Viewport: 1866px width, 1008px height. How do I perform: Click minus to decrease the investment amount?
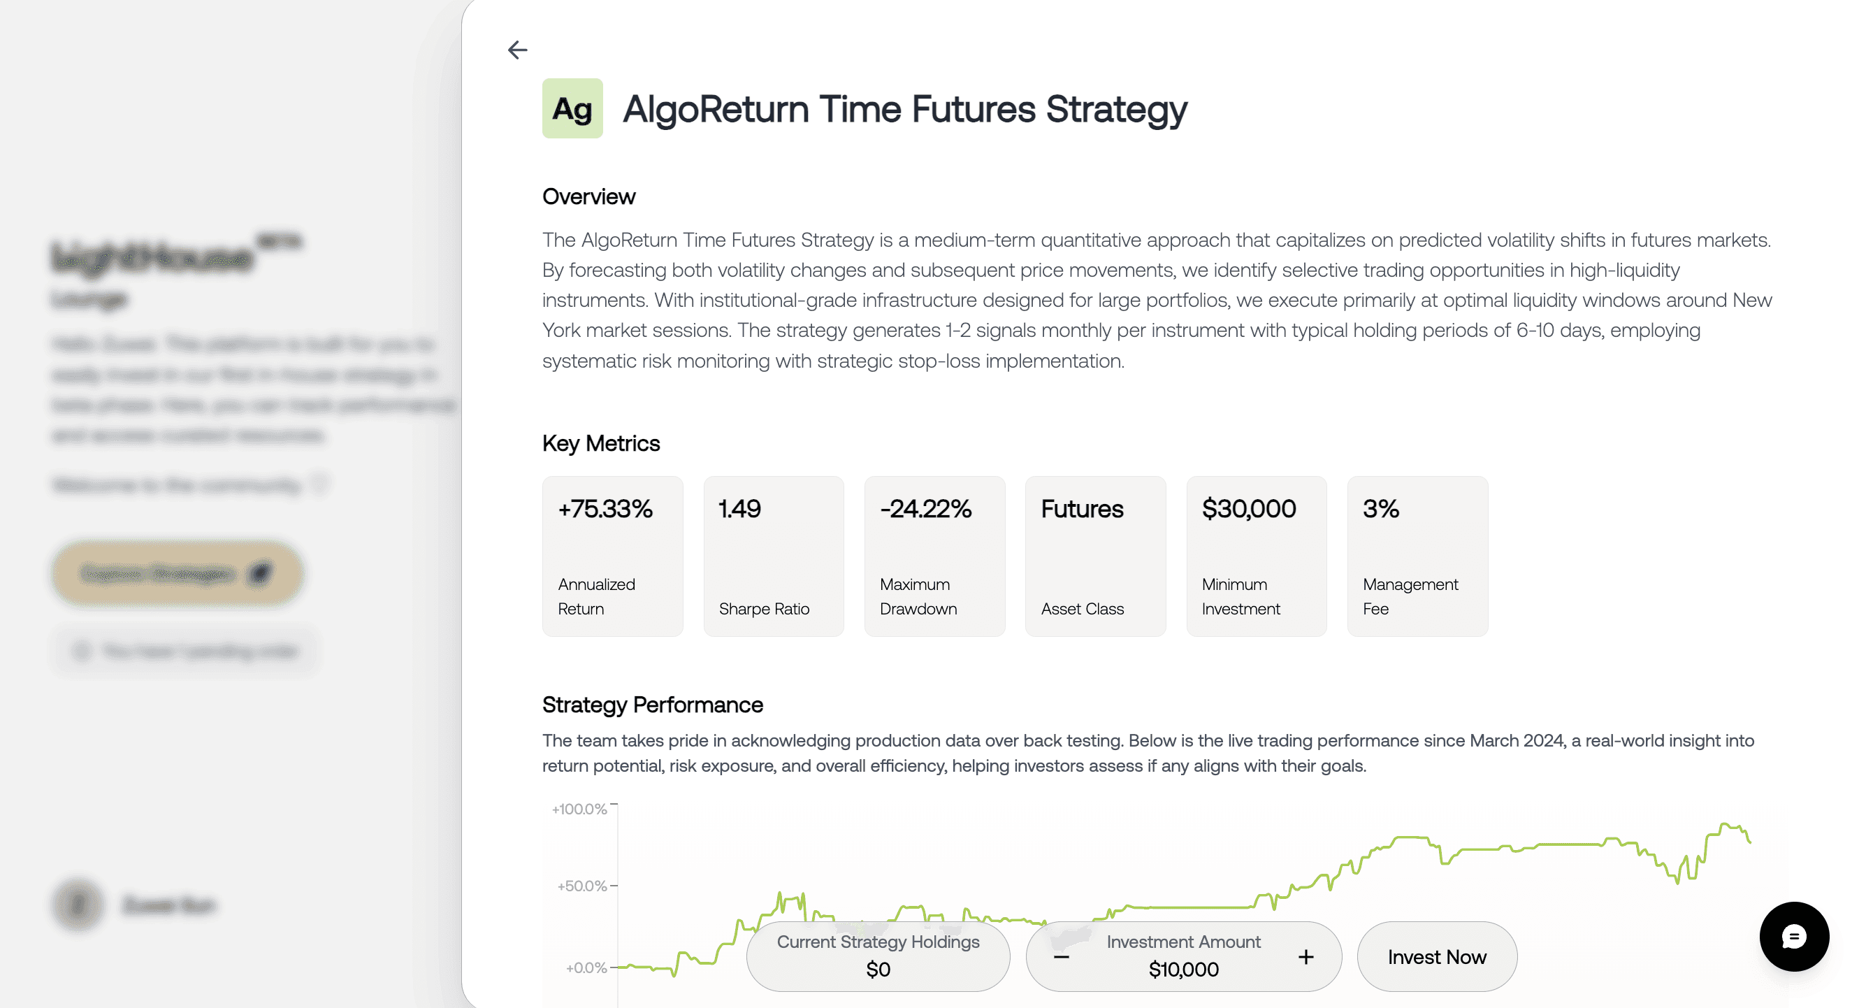pos(1060,956)
